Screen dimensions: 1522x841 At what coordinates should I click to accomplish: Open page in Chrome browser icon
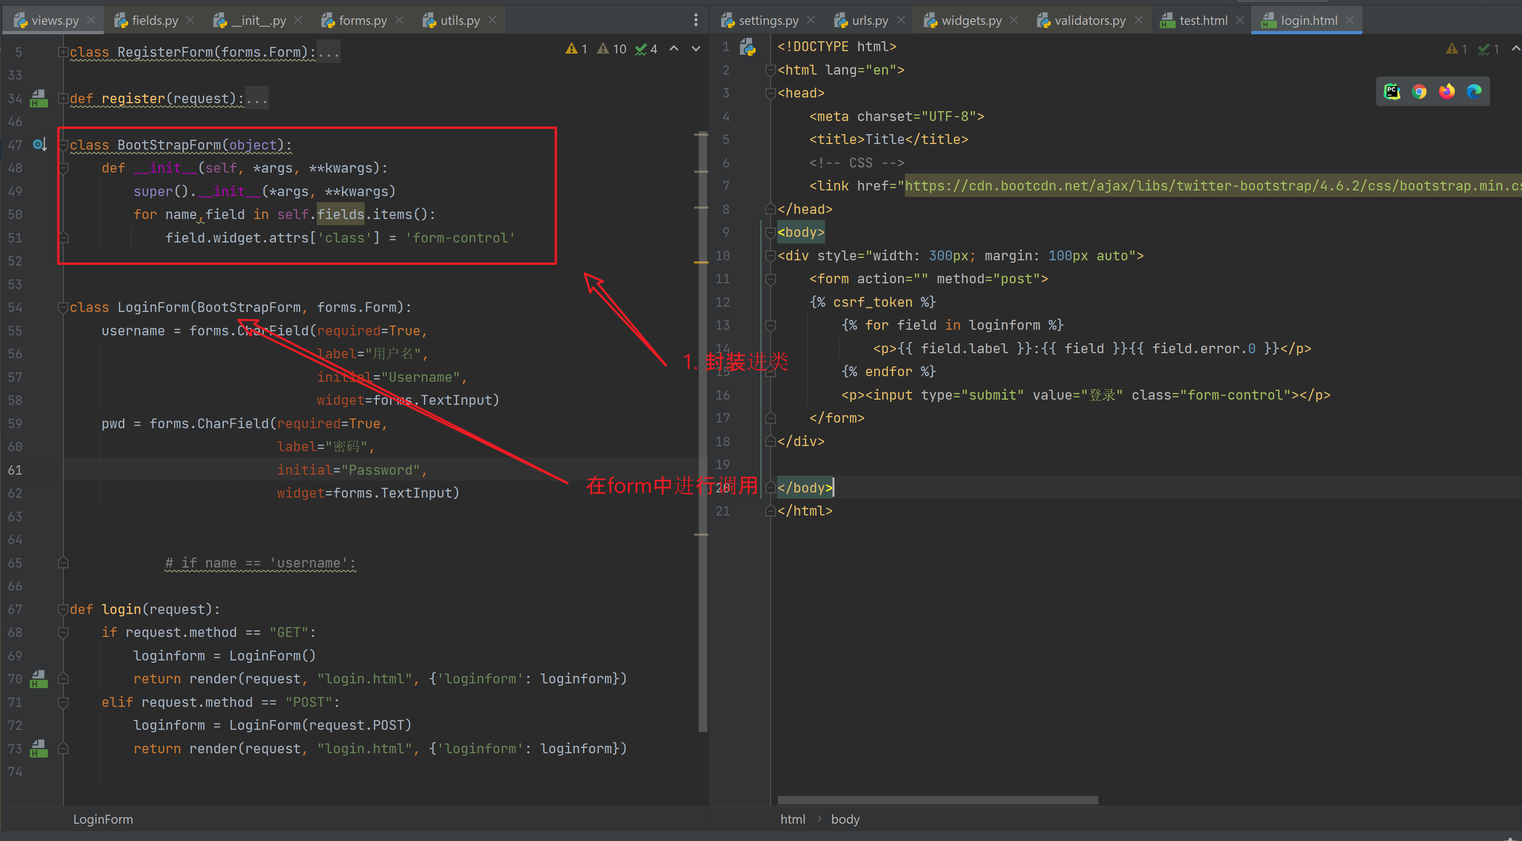click(1419, 91)
